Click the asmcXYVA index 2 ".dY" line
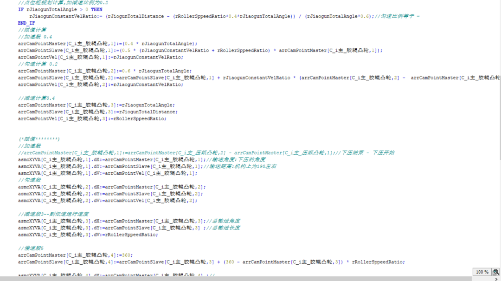Image resolution: width=501 pixels, height=281 pixels. tap(110, 194)
